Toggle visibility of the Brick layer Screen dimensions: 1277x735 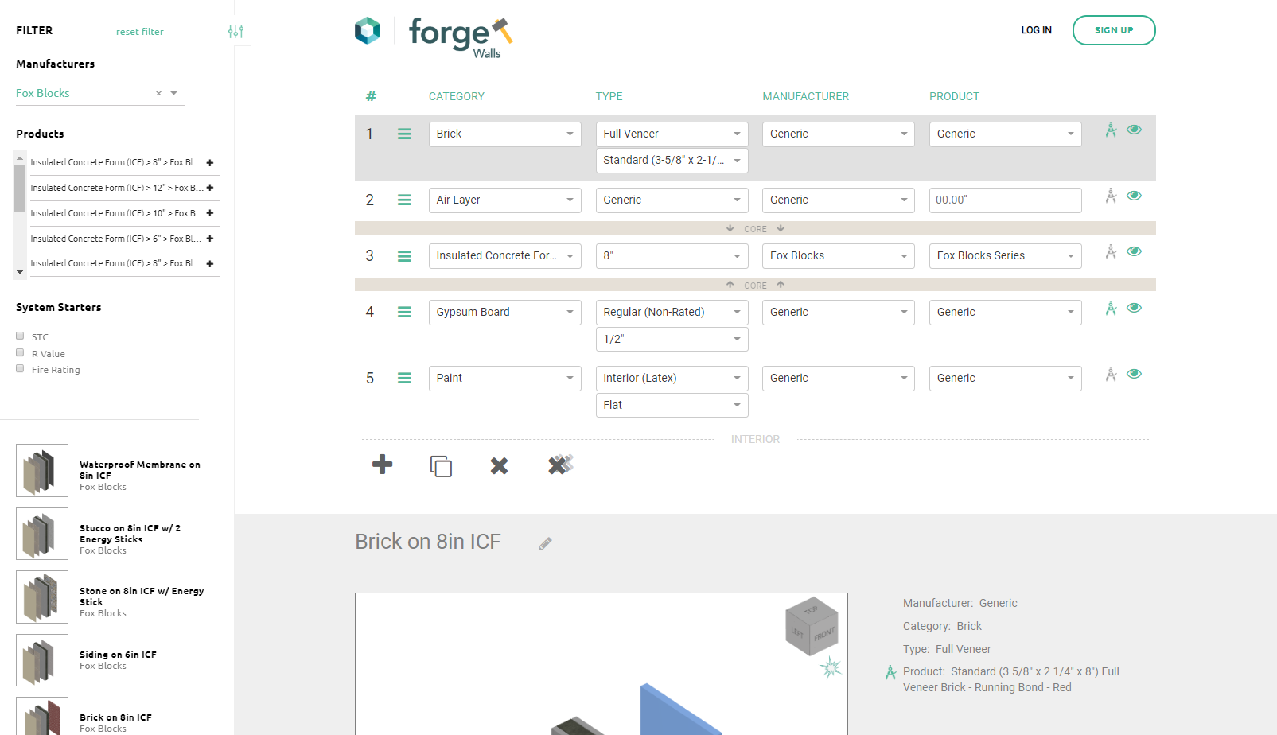pyautogui.click(x=1135, y=130)
